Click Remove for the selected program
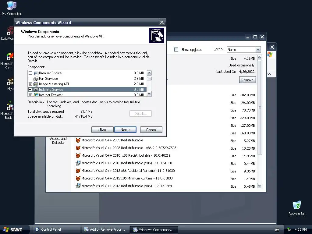This screenshot has height=234, width=312. (x=247, y=80)
